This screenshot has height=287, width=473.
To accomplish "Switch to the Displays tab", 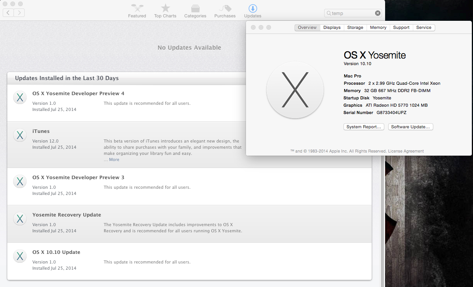I will click(x=332, y=27).
